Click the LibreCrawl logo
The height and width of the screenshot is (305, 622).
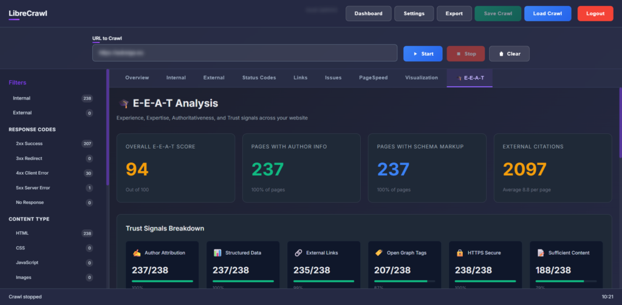pyautogui.click(x=28, y=13)
